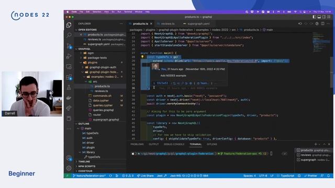Start Live Share from status bar
The image size is (335, 188).
(x=146, y=176)
